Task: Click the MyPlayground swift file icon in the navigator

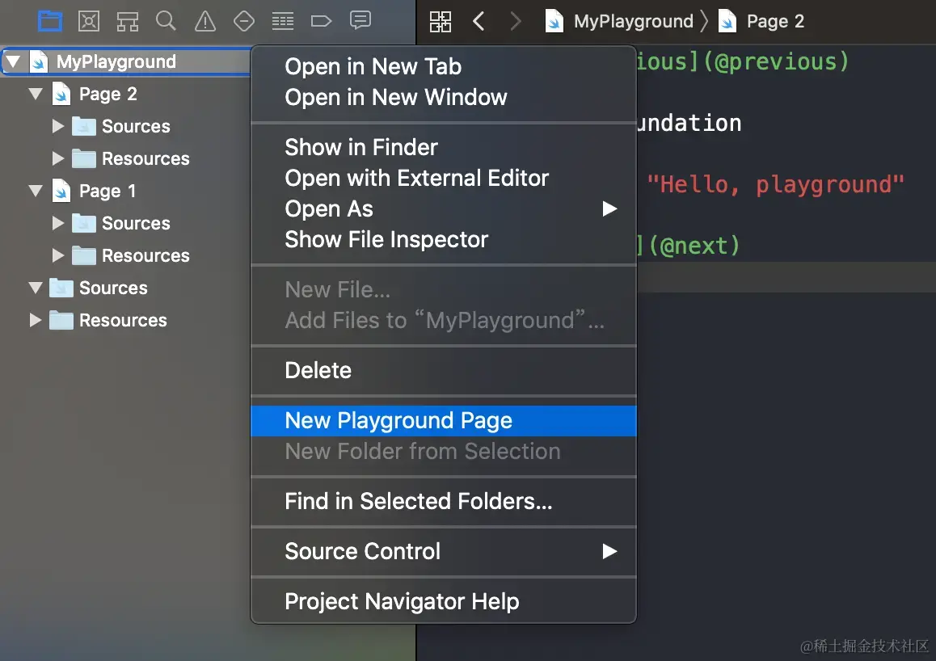Action: point(39,61)
